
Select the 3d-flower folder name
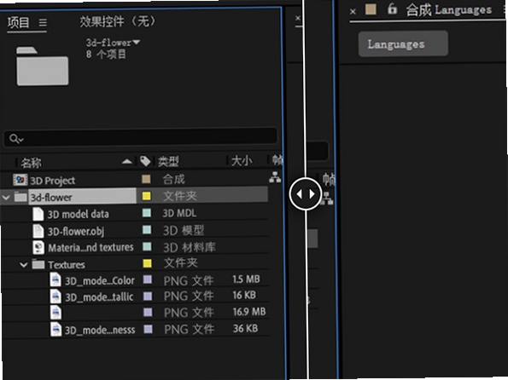[x=51, y=198]
